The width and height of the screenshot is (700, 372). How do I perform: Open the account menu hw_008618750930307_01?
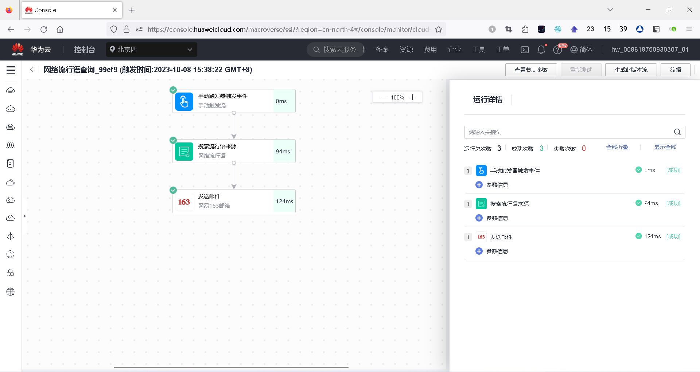pyautogui.click(x=650, y=50)
